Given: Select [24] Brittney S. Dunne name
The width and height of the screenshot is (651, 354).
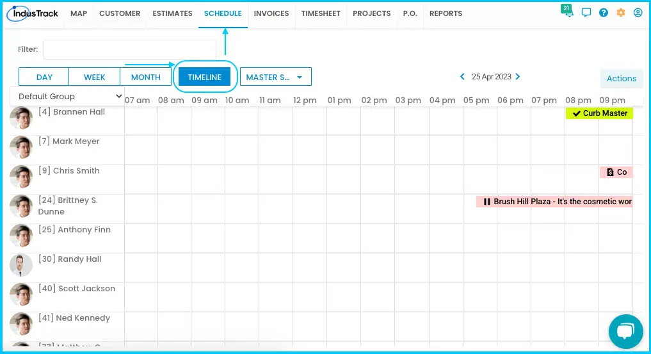Looking at the screenshot, I should 68,206.
